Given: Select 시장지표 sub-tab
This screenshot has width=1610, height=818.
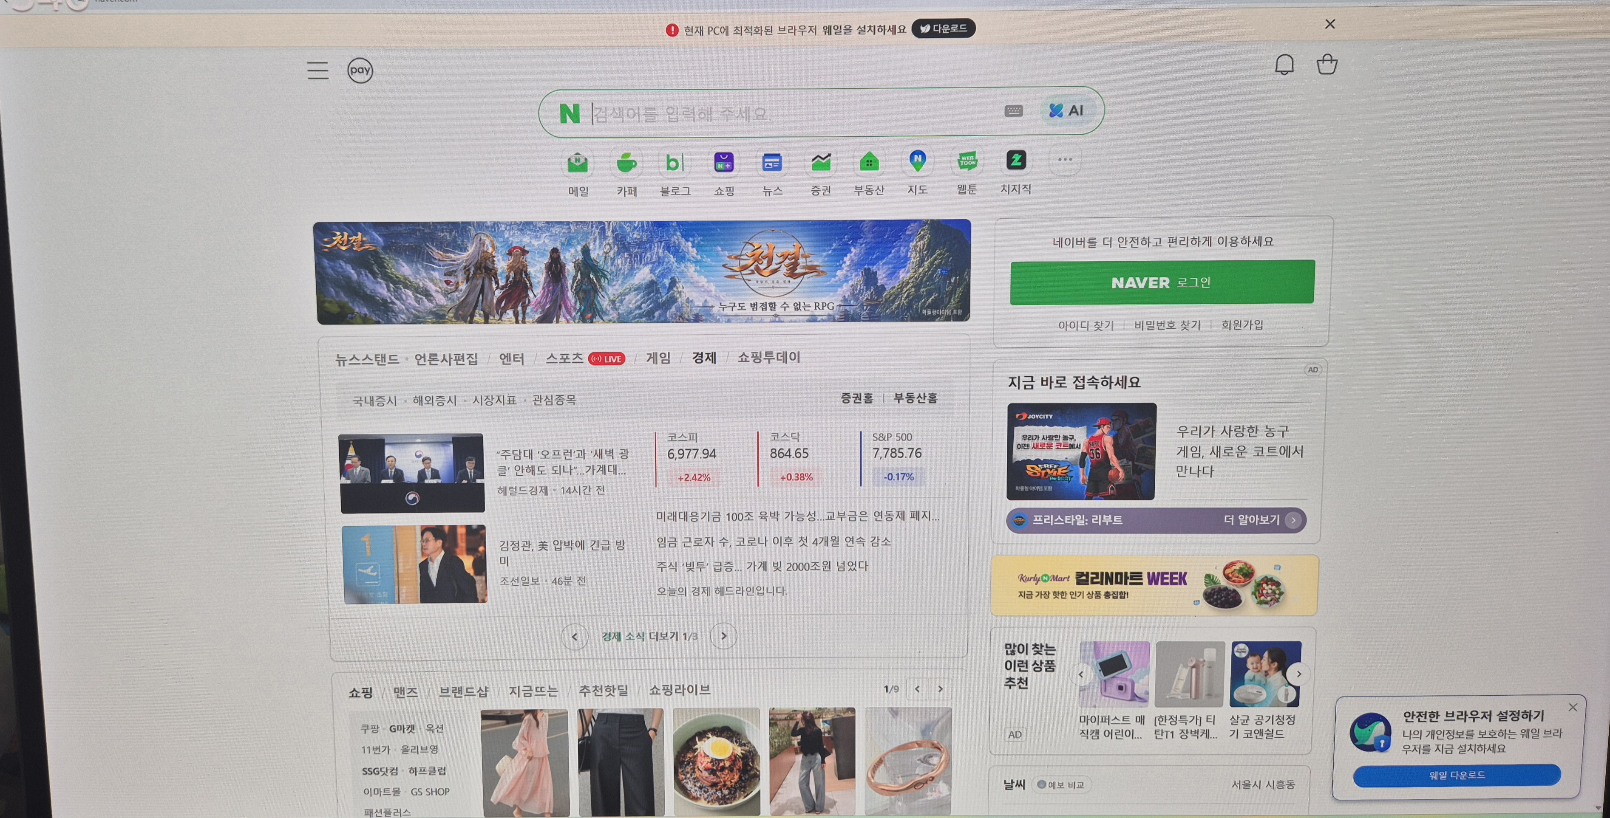Looking at the screenshot, I should click(x=494, y=400).
